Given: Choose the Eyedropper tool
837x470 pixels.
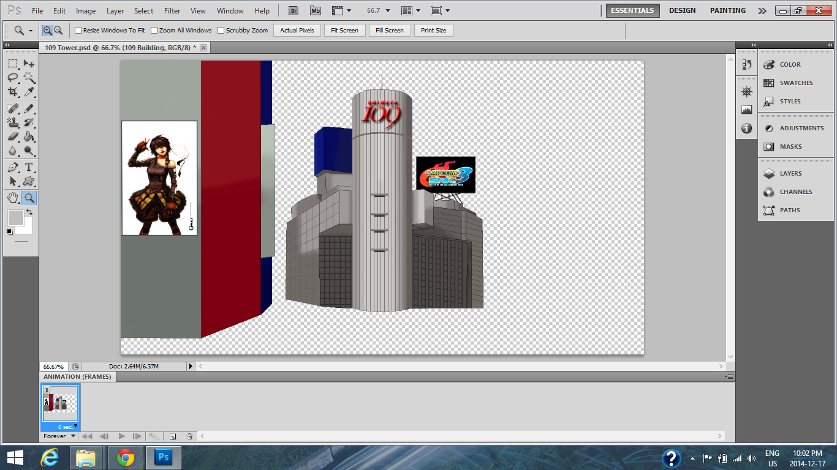Looking at the screenshot, I should click(29, 92).
